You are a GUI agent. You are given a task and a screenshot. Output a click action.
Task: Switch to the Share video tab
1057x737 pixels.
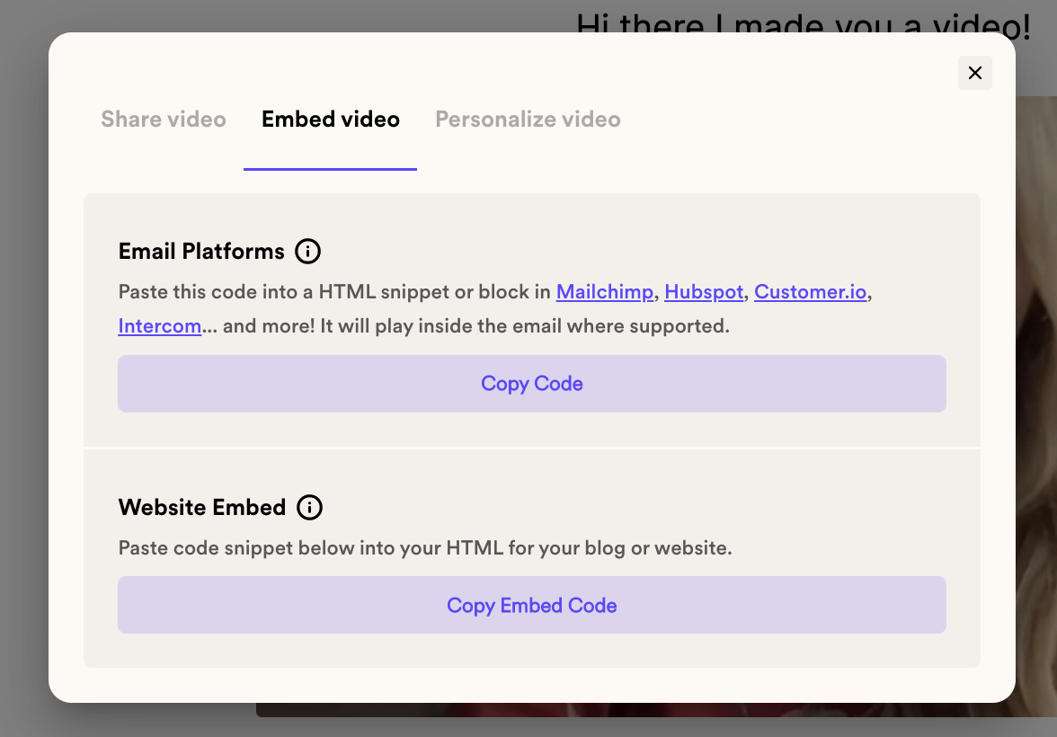pyautogui.click(x=164, y=120)
